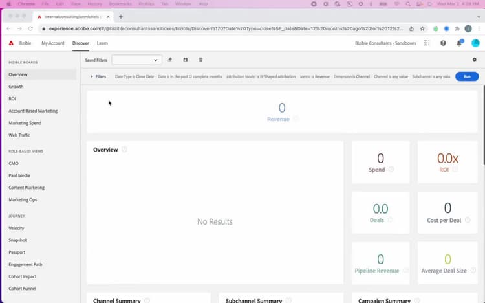
Task: Open the Web Traffic board
Action: click(x=19, y=135)
